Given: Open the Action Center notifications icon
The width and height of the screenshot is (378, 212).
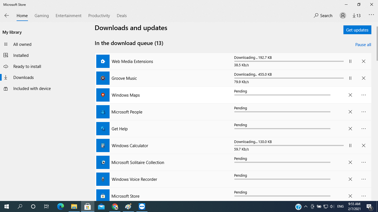Looking at the screenshot, I should pos(369,206).
